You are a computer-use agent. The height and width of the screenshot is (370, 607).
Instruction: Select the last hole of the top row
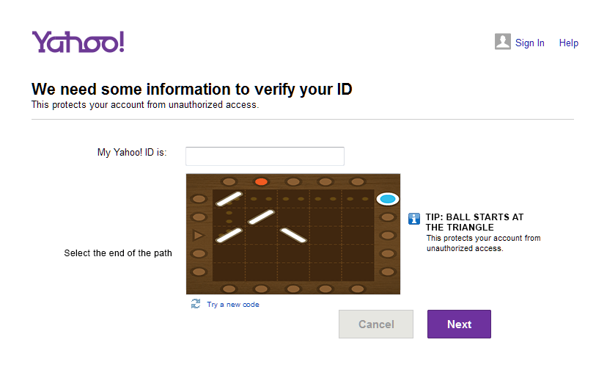tap(358, 181)
